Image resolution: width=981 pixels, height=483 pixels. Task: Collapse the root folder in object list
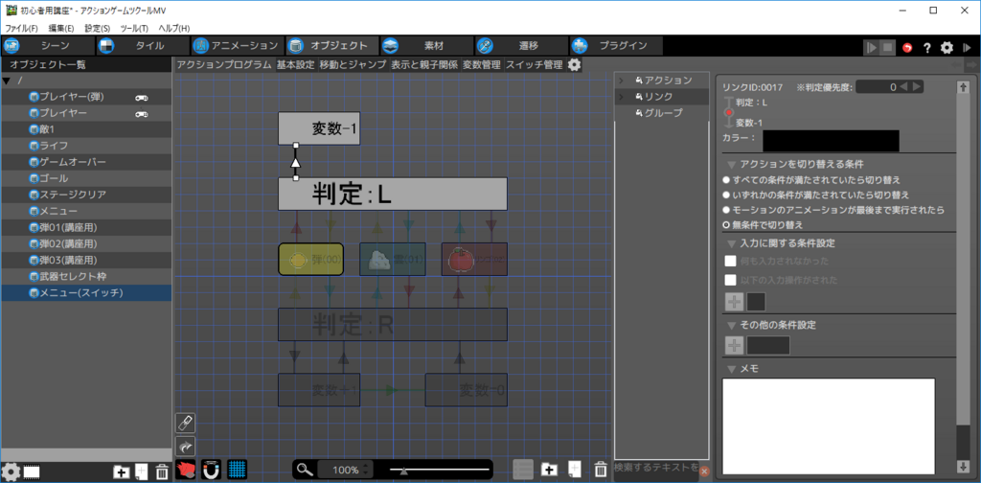click(7, 80)
